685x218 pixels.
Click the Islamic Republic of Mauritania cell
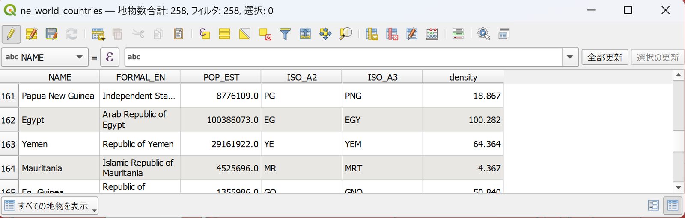tap(140, 168)
